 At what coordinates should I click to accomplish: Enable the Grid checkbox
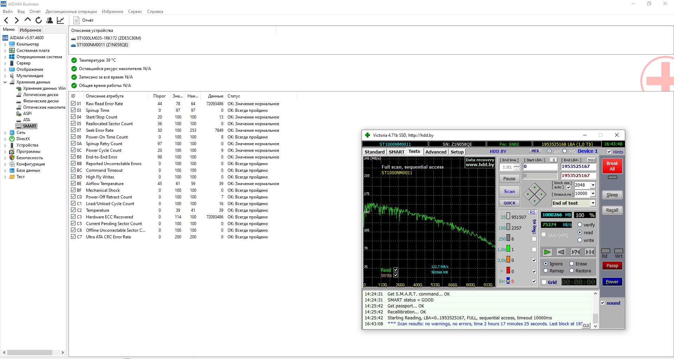(544, 282)
